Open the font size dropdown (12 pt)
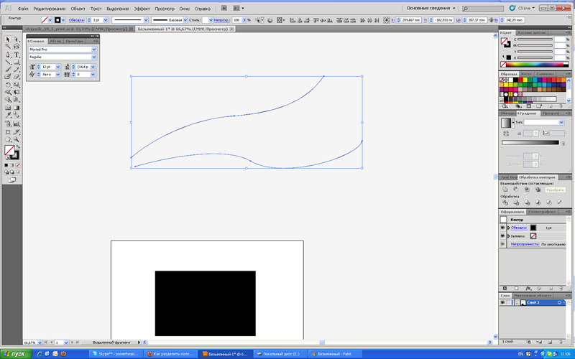 [58, 67]
